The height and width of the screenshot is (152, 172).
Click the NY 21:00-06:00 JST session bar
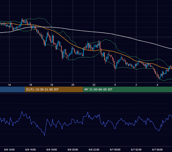coord(127,89)
